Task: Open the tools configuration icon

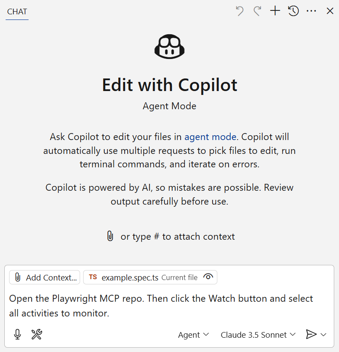Action: point(37,334)
